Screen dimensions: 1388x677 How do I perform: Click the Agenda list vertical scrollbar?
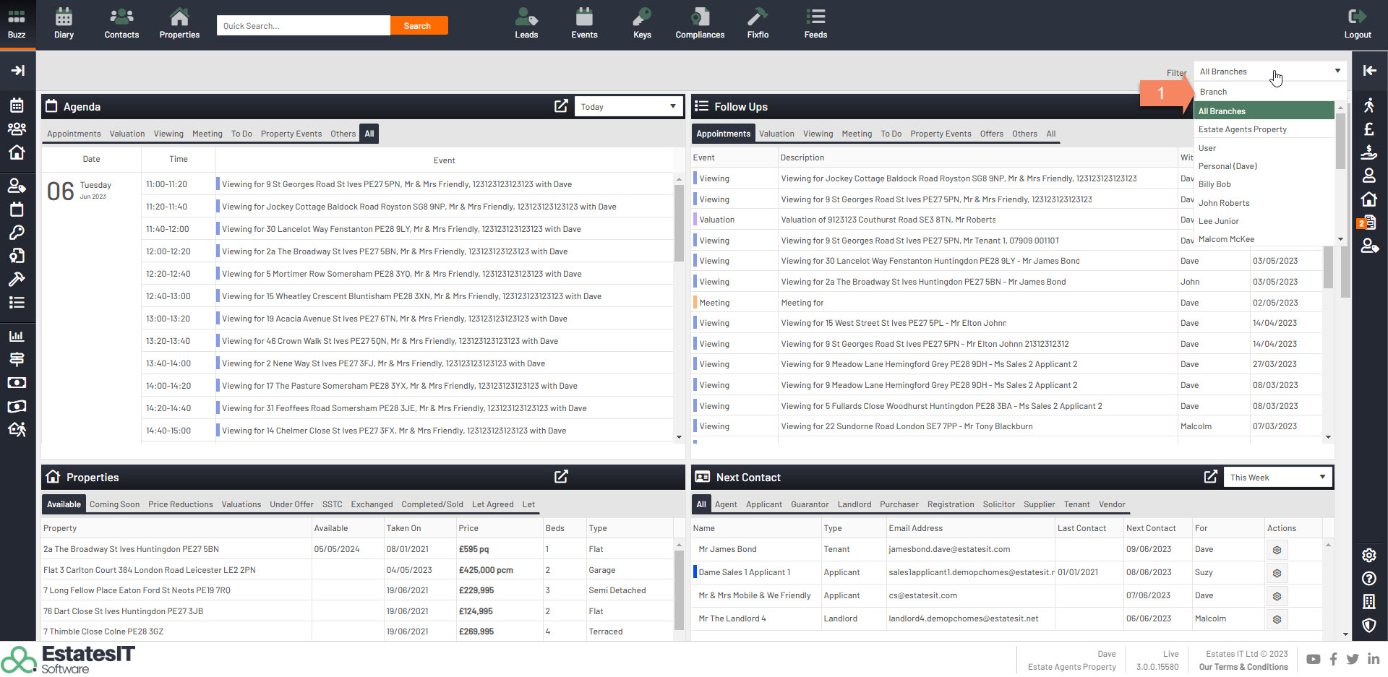pyautogui.click(x=679, y=224)
